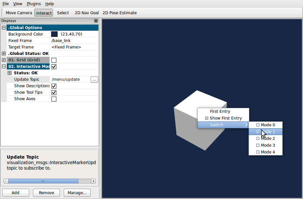Expand the Global Status tree item
This screenshot has width=303, height=199.
click(4, 54)
